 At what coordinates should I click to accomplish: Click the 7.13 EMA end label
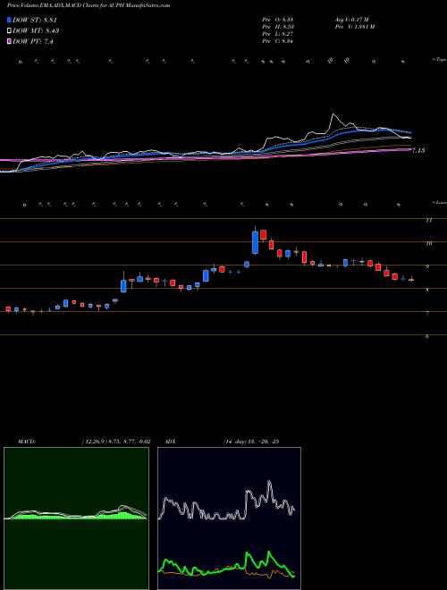418,150
